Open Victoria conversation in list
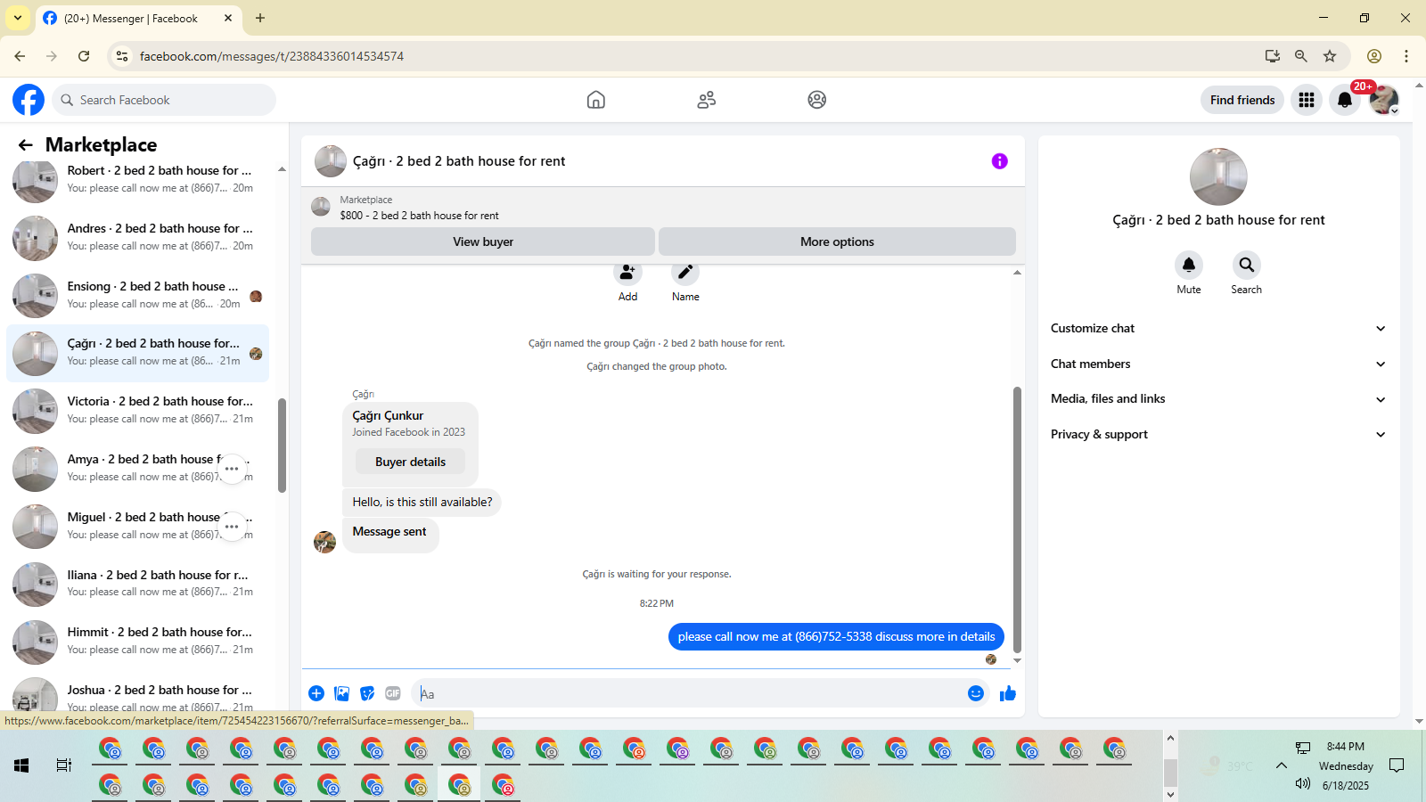The image size is (1426, 802). [x=137, y=410]
